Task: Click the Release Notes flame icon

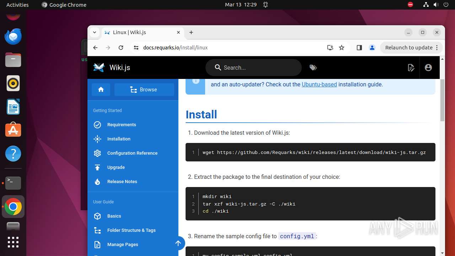Action: (97, 182)
